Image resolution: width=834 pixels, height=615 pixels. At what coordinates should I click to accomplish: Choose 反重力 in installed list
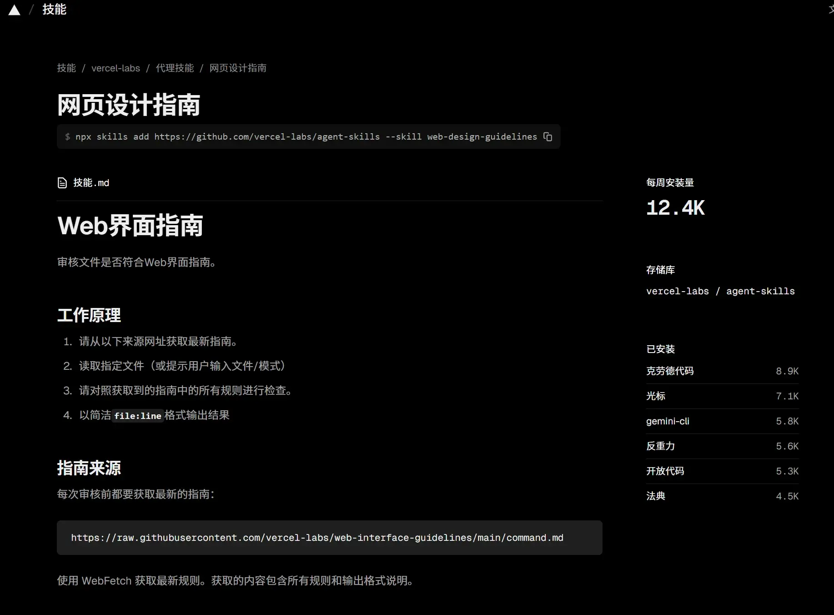(660, 446)
